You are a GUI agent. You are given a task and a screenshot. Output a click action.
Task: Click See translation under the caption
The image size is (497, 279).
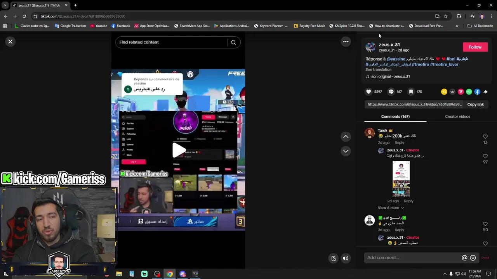378,69
